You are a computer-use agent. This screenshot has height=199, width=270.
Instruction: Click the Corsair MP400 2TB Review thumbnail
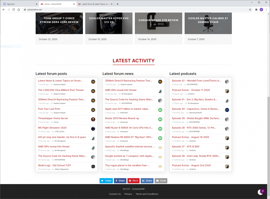[x=158, y=23]
